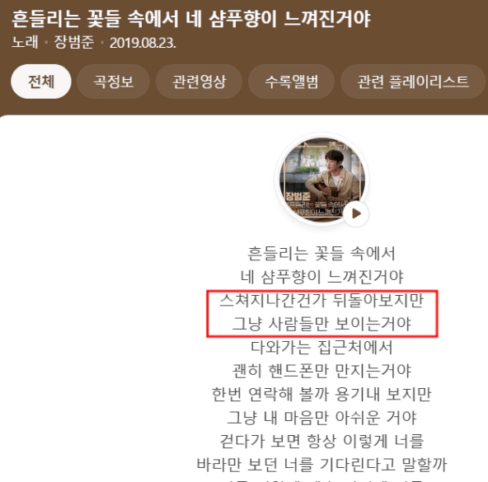Click highlighted lyric 그냥 사람들만 보이는거야

coord(321,324)
